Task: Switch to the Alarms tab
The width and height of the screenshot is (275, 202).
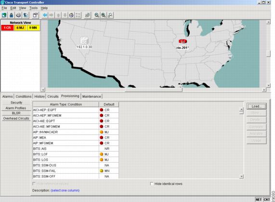Action: [x=8, y=96]
